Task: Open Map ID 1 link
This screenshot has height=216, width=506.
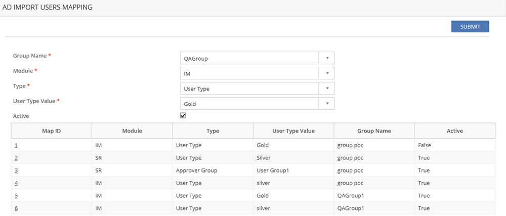Action: (x=16, y=145)
